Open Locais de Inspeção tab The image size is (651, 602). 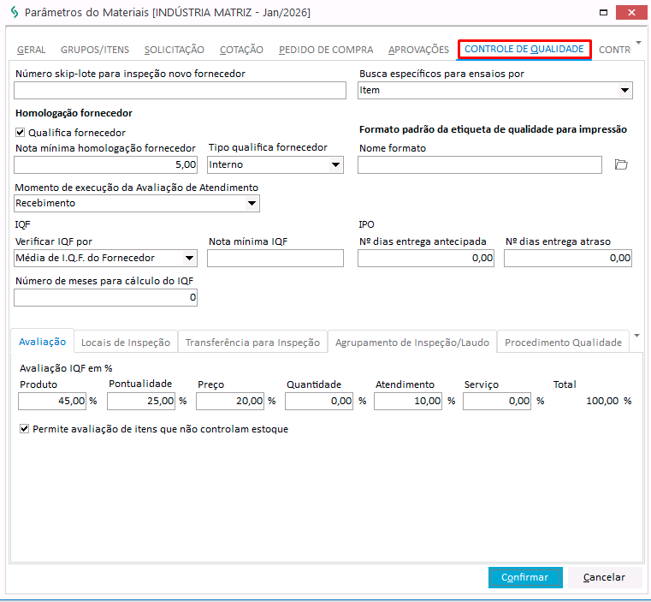pyautogui.click(x=126, y=343)
